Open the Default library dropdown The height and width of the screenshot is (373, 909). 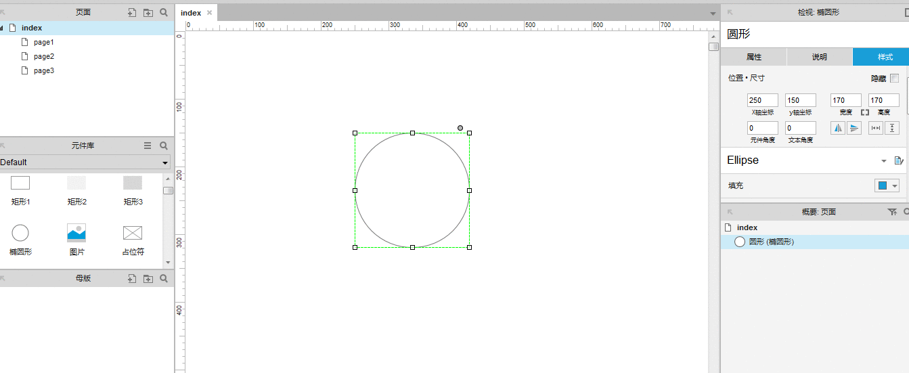tap(85, 162)
